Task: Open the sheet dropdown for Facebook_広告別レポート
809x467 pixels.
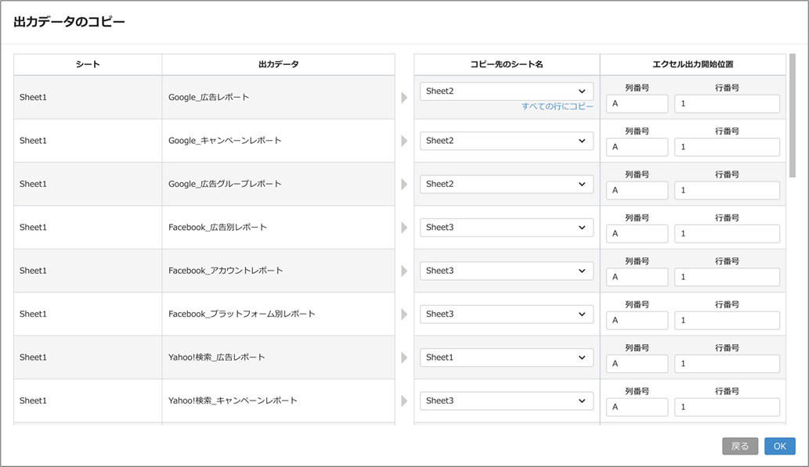Action: coord(506,228)
